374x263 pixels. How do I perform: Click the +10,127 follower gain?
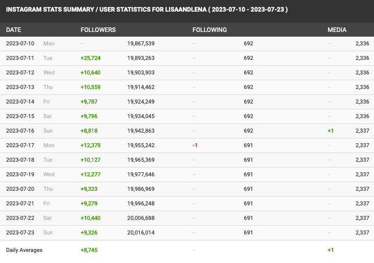pyautogui.click(x=91, y=160)
